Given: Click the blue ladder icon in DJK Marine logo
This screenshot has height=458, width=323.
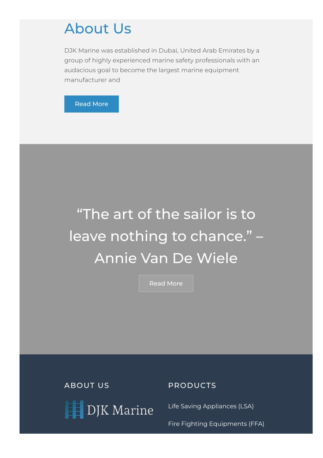Looking at the screenshot, I should tap(74, 409).
